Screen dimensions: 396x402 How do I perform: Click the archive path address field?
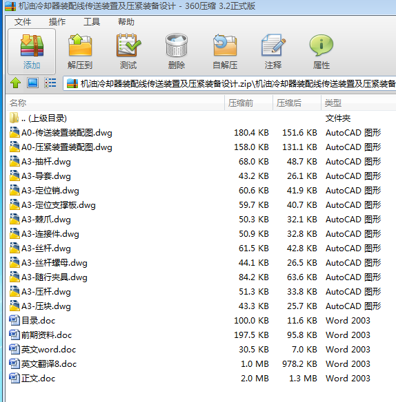click(x=230, y=83)
